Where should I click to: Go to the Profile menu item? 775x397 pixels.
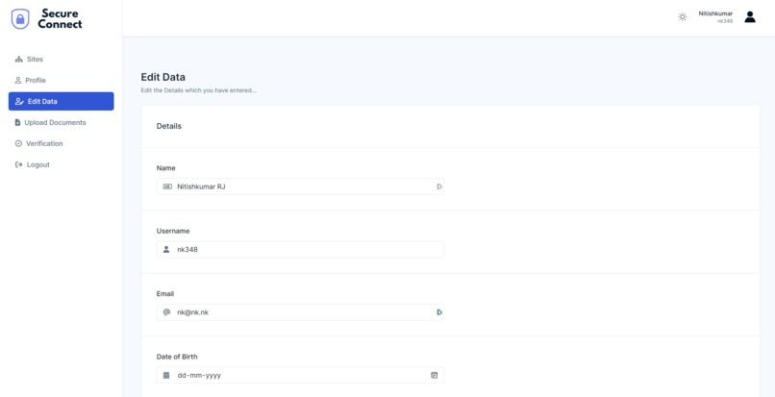(62, 80)
